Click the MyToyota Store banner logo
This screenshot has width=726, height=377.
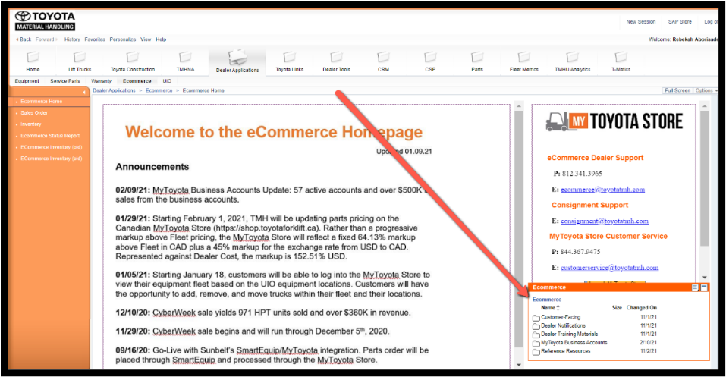click(614, 121)
